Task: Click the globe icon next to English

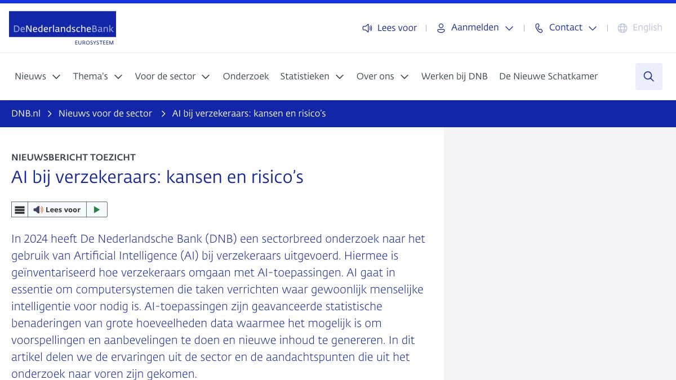Action: click(x=622, y=28)
